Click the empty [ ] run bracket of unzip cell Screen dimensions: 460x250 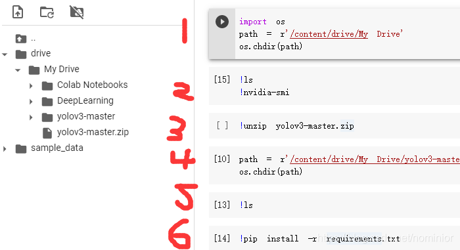222,125
